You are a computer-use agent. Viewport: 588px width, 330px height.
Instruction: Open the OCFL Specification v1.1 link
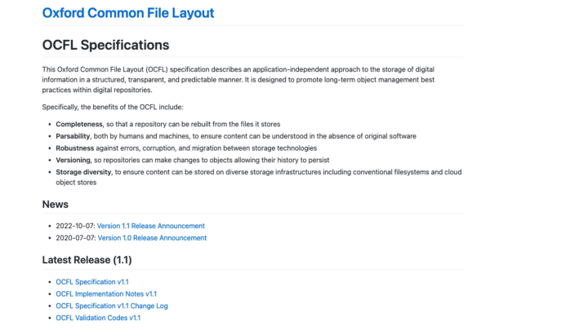pos(92,282)
